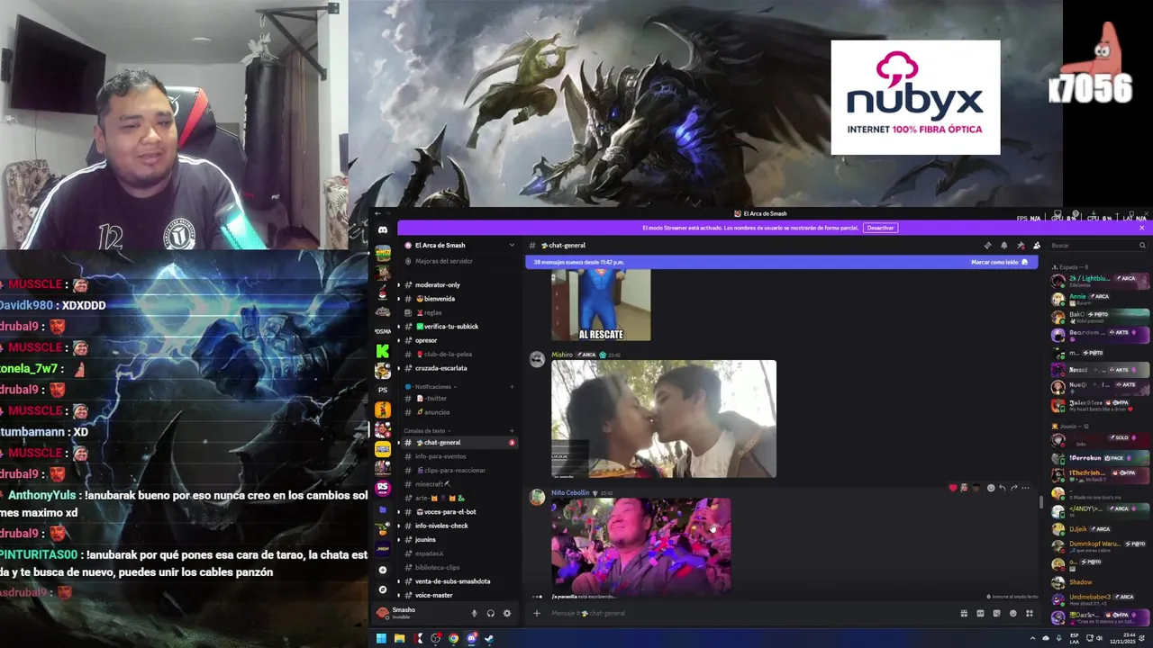Focus the Buscar search field
This screenshot has width=1153, height=648.
1099,245
